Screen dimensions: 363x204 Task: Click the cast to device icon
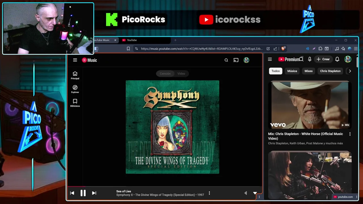pyautogui.click(x=236, y=60)
